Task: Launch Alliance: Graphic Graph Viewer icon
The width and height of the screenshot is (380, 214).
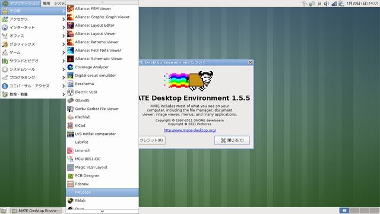Action: pos(70,17)
